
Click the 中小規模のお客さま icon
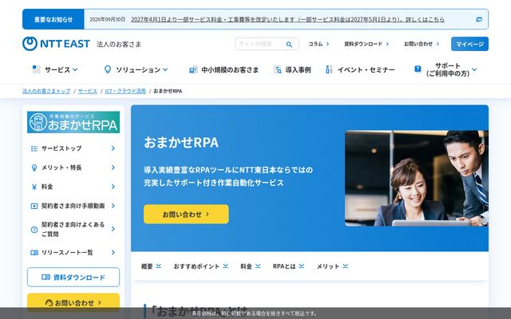193,69
